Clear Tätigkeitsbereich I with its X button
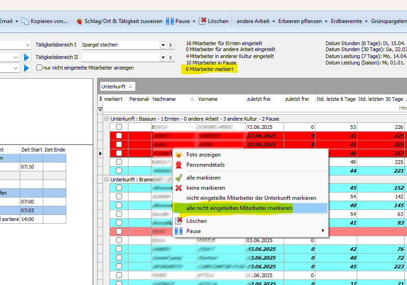The height and width of the screenshot is (285, 407). 170,45
